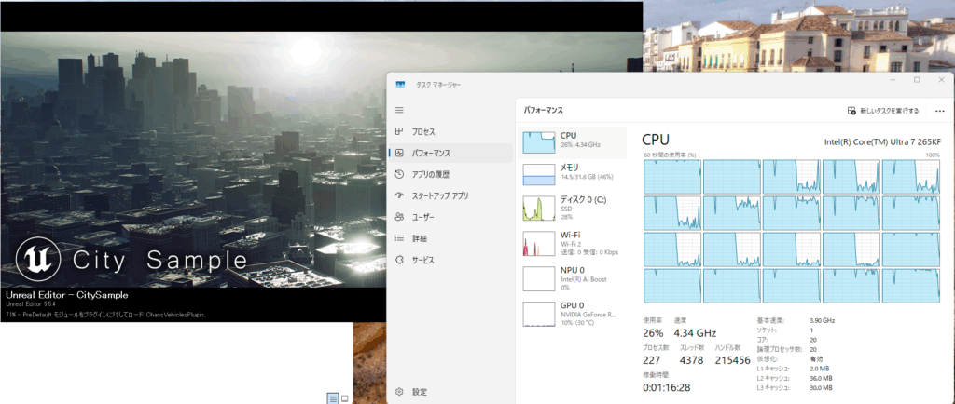955x404 pixels.
Task: Click the 227 process count value
Action: [654, 360]
